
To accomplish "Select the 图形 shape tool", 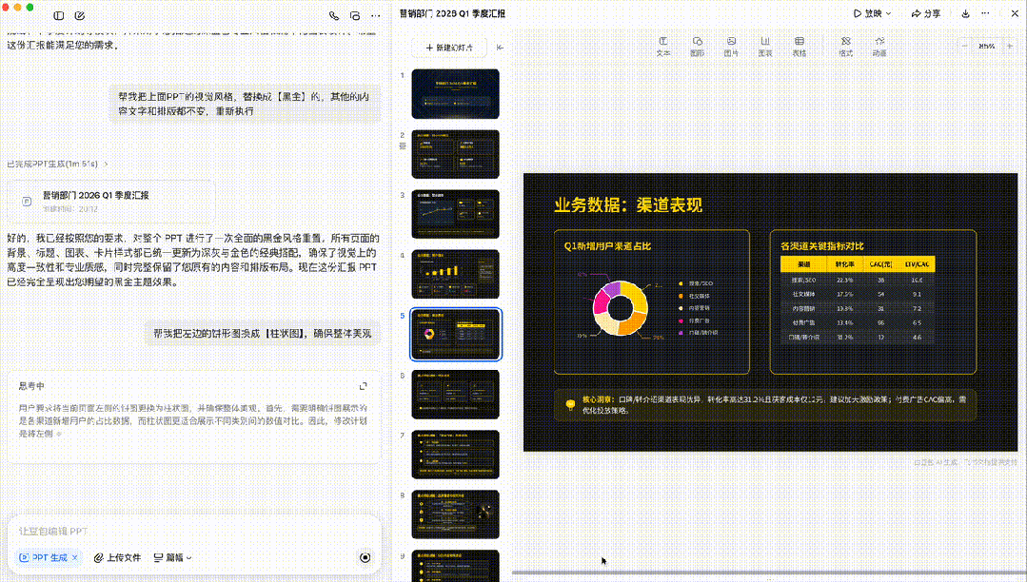I will click(x=697, y=47).
